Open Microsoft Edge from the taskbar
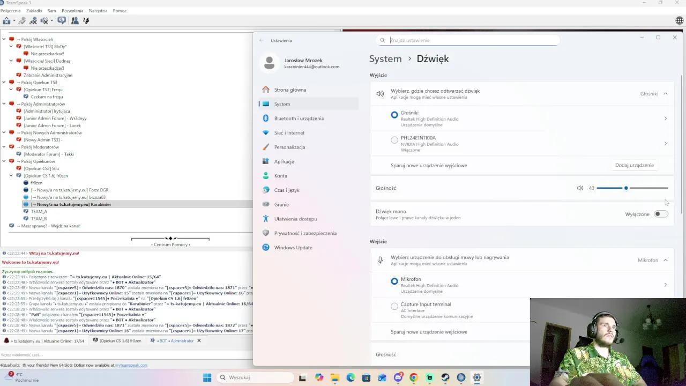 click(x=351, y=377)
